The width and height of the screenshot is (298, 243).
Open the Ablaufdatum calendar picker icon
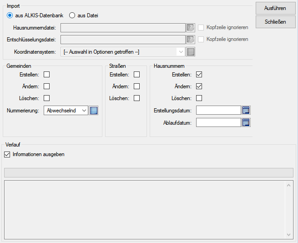click(246, 122)
